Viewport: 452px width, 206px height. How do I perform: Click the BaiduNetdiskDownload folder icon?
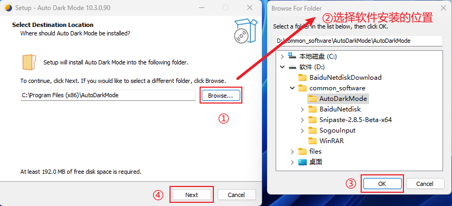point(303,77)
